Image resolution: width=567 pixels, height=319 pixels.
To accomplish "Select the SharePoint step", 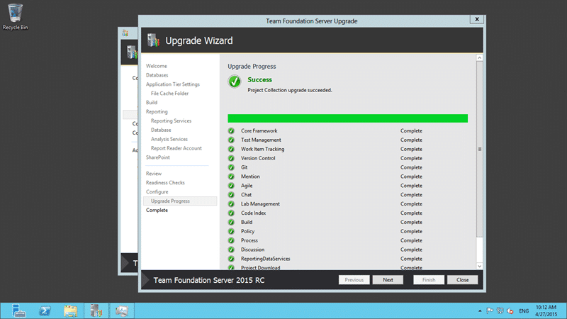I will tap(157, 157).
